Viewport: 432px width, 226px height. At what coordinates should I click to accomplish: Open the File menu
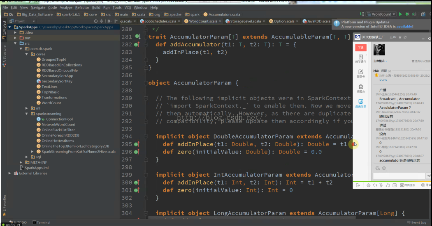5,7
